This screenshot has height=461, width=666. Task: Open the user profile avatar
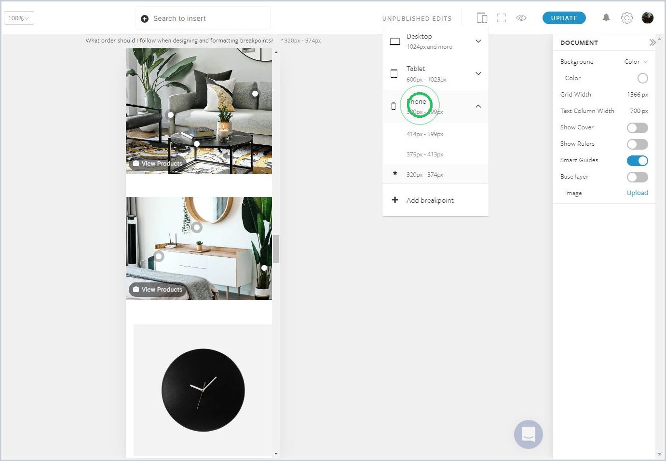(x=648, y=18)
